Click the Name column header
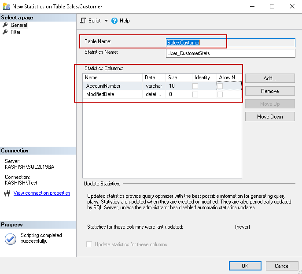This screenshot has width=302, height=274. coord(113,78)
